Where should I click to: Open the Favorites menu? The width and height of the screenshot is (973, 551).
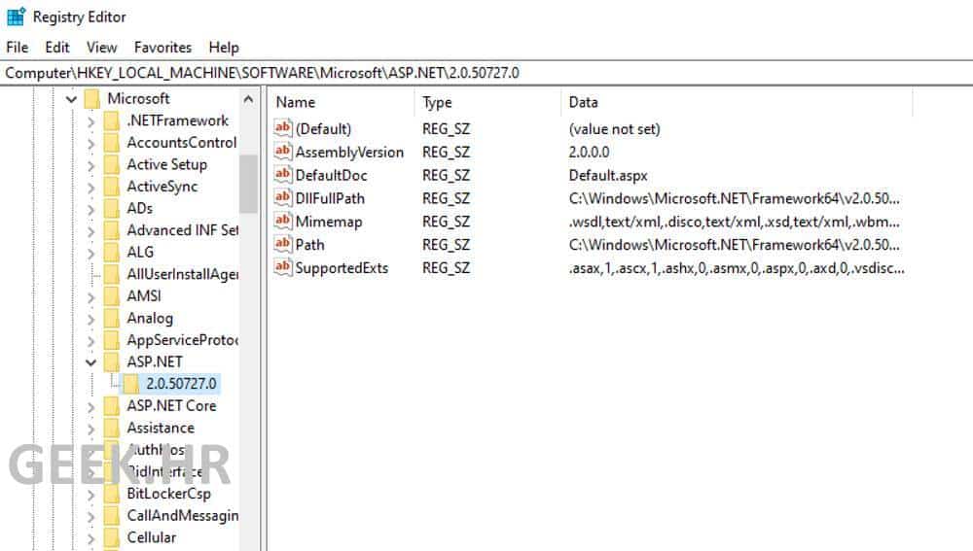pyautogui.click(x=162, y=47)
